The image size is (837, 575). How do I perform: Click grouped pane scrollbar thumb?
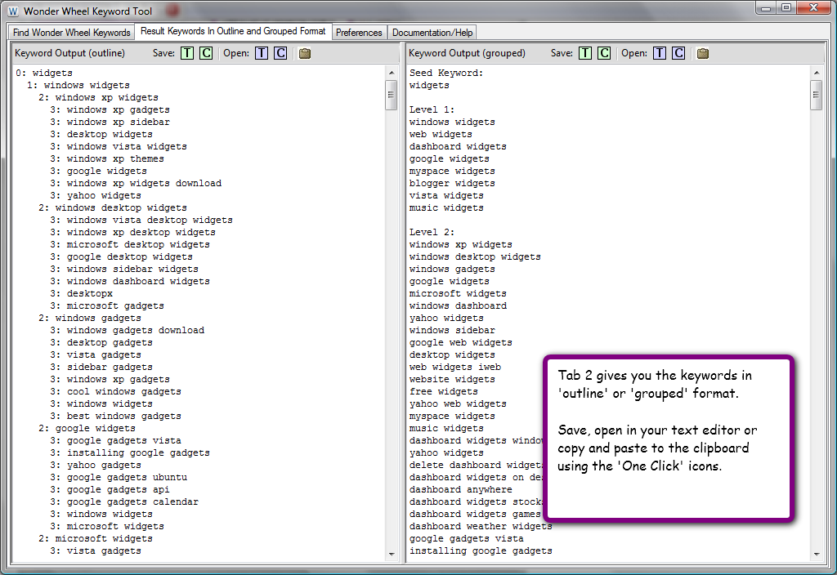click(816, 95)
